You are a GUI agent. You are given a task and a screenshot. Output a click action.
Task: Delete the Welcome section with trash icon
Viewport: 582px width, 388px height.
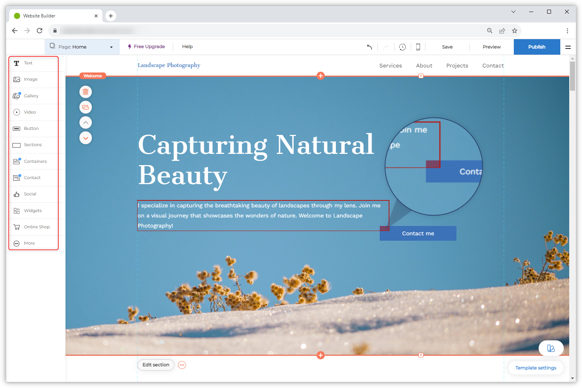[x=86, y=92]
